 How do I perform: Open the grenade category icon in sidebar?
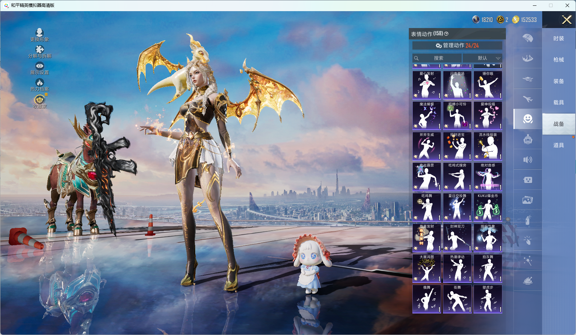[527, 220]
